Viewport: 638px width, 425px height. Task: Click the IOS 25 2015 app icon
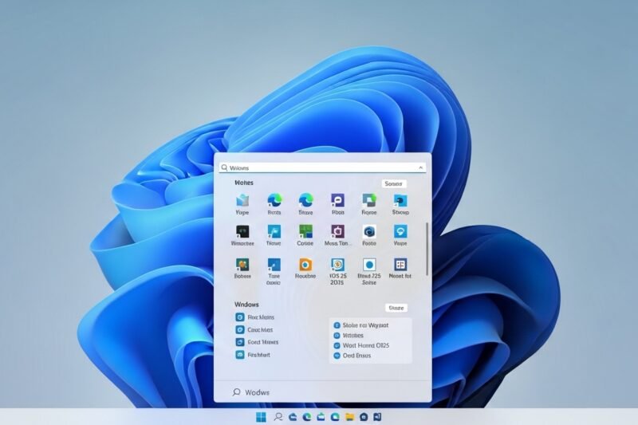pyautogui.click(x=337, y=265)
